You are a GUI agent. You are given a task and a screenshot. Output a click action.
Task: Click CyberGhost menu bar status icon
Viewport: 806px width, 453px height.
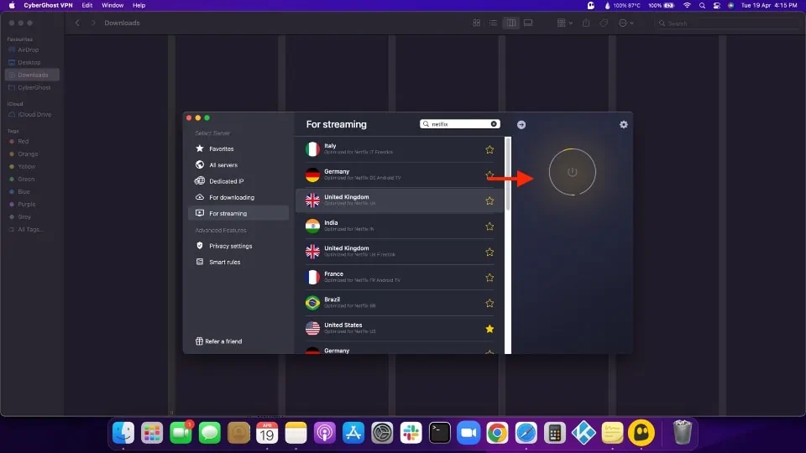[x=591, y=5]
